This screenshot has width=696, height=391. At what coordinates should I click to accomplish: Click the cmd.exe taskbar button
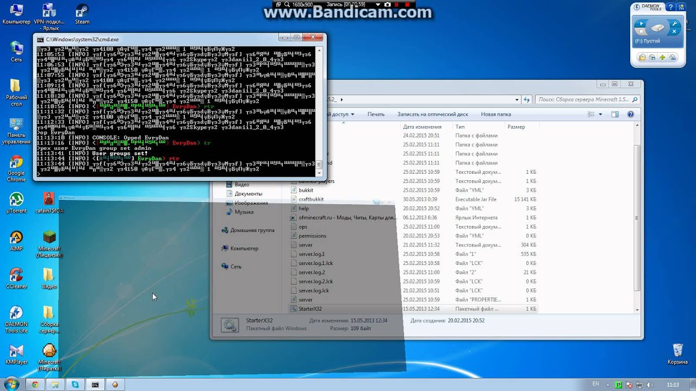coord(95,384)
